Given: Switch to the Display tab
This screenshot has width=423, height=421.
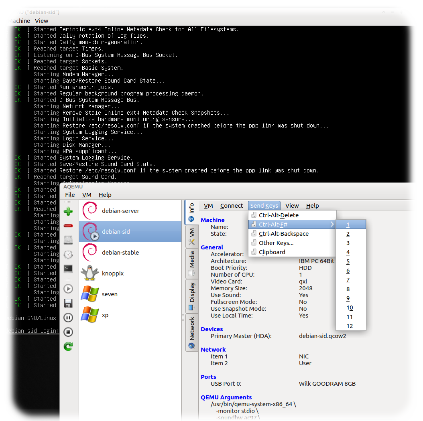Looking at the screenshot, I should (x=192, y=296).
